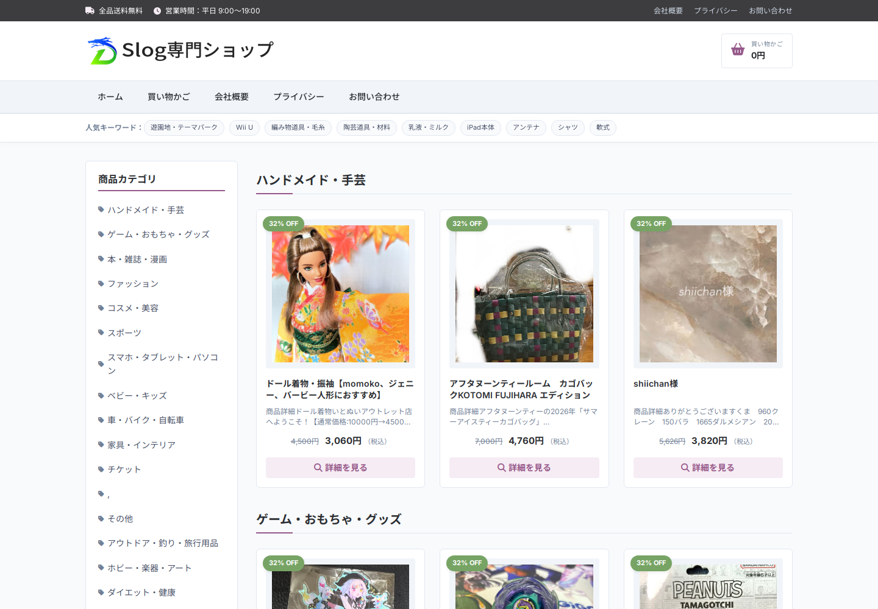Open the ベビー・キッズ category
The width and height of the screenshot is (878, 609).
coord(137,396)
